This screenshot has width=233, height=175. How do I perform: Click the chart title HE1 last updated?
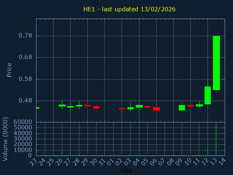pos(129,9)
